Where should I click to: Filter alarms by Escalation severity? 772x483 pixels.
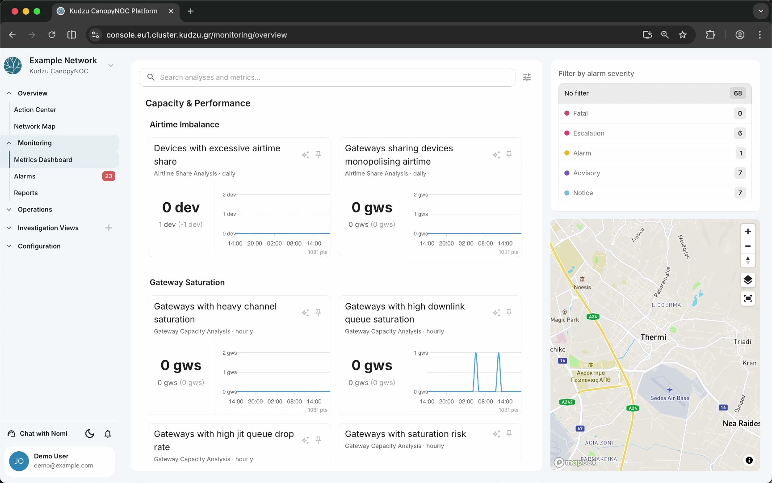click(655, 133)
